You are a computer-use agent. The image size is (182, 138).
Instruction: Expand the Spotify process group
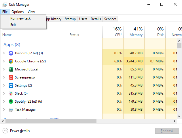tap(4, 101)
